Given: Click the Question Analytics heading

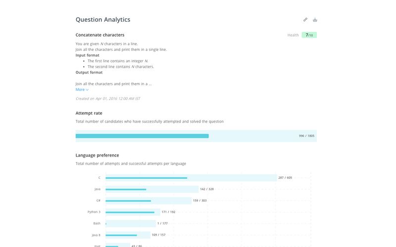Looking at the screenshot, I should (103, 20).
